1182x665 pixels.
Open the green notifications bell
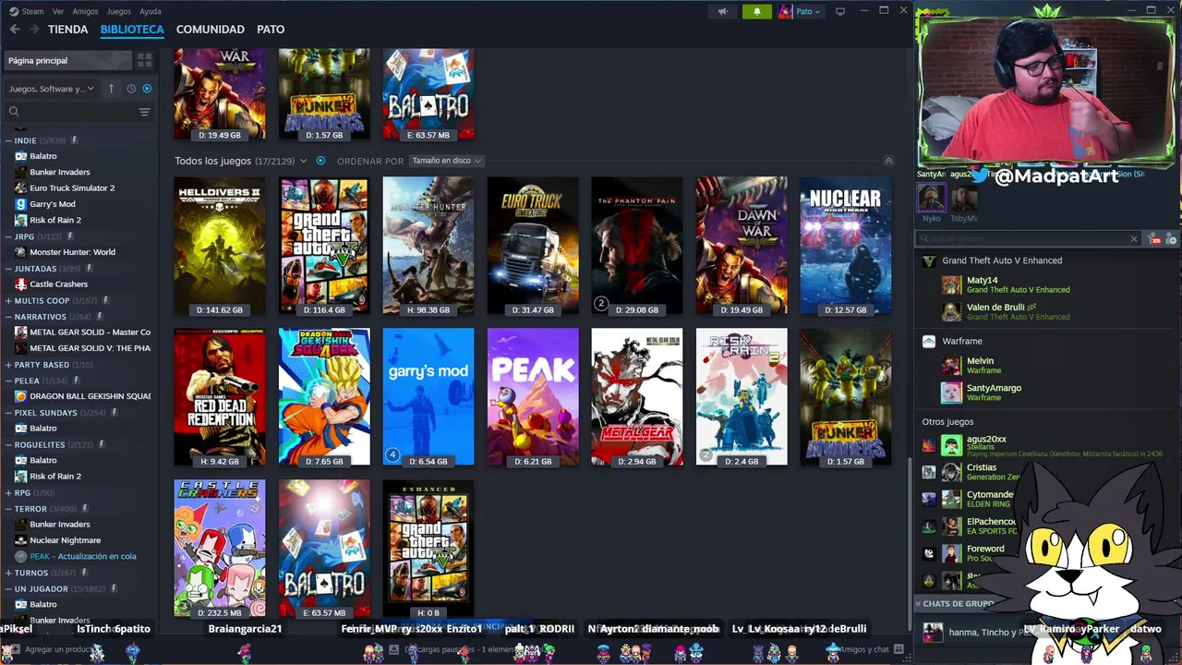pyautogui.click(x=757, y=11)
